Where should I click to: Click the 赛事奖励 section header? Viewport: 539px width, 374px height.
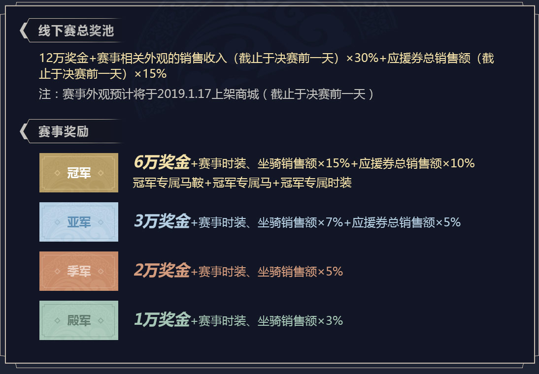click(64, 131)
